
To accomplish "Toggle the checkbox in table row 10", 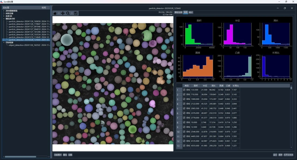I will click(x=184, y=132).
